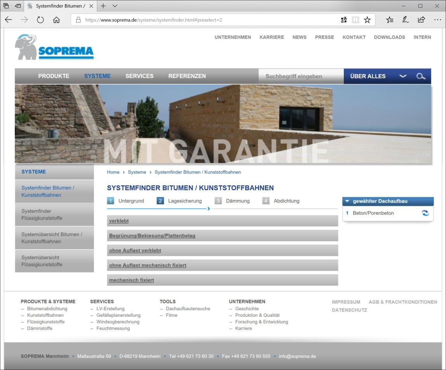Open the ÜBER ALLES search scope dropdown
Screen dimensions: 446x370
[x=403, y=76]
